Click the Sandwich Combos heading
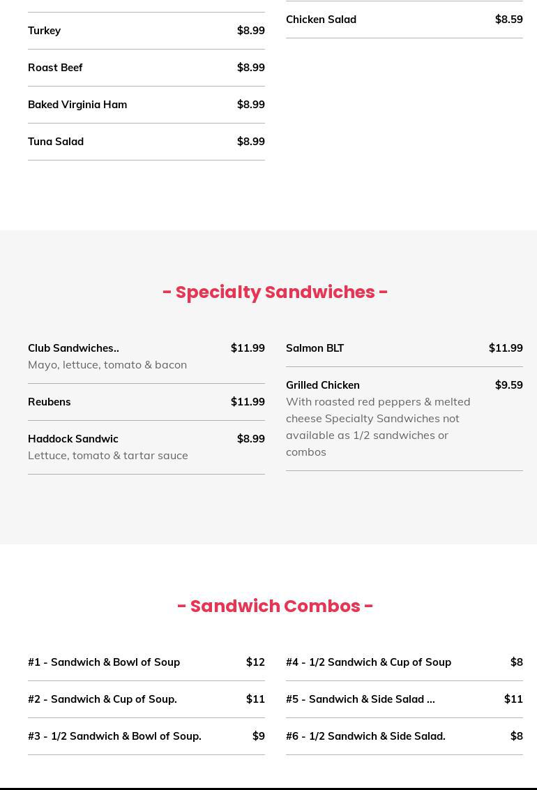The height and width of the screenshot is (790, 537). point(275,606)
